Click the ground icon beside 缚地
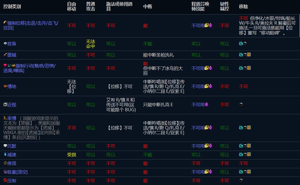 coord(5,86)
